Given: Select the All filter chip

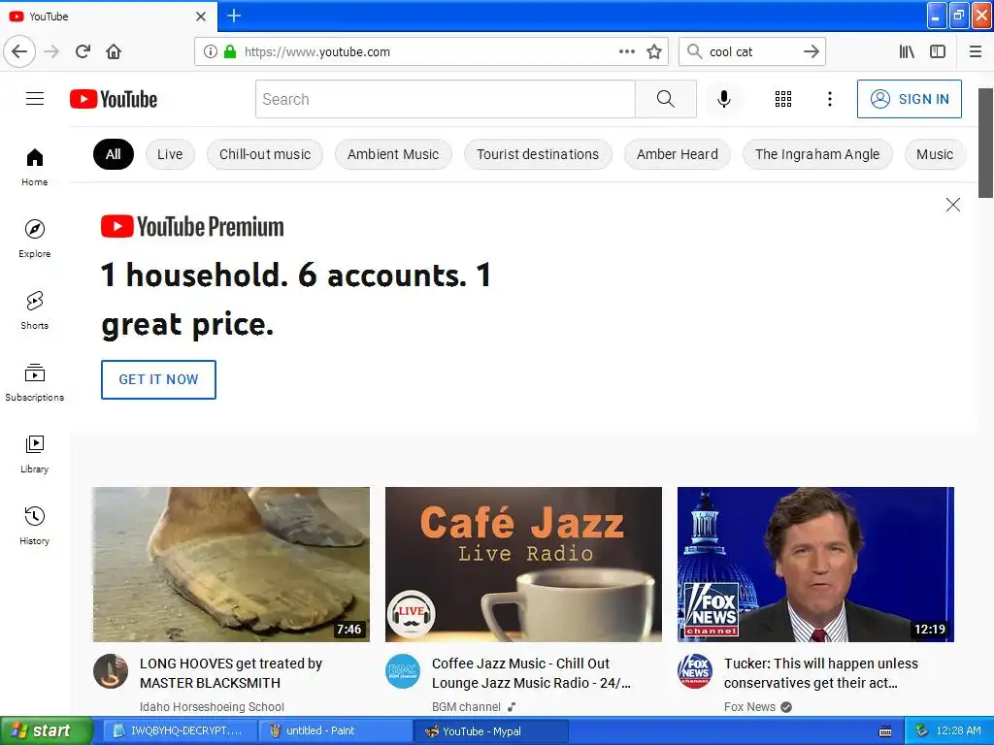Looking at the screenshot, I should [x=114, y=154].
